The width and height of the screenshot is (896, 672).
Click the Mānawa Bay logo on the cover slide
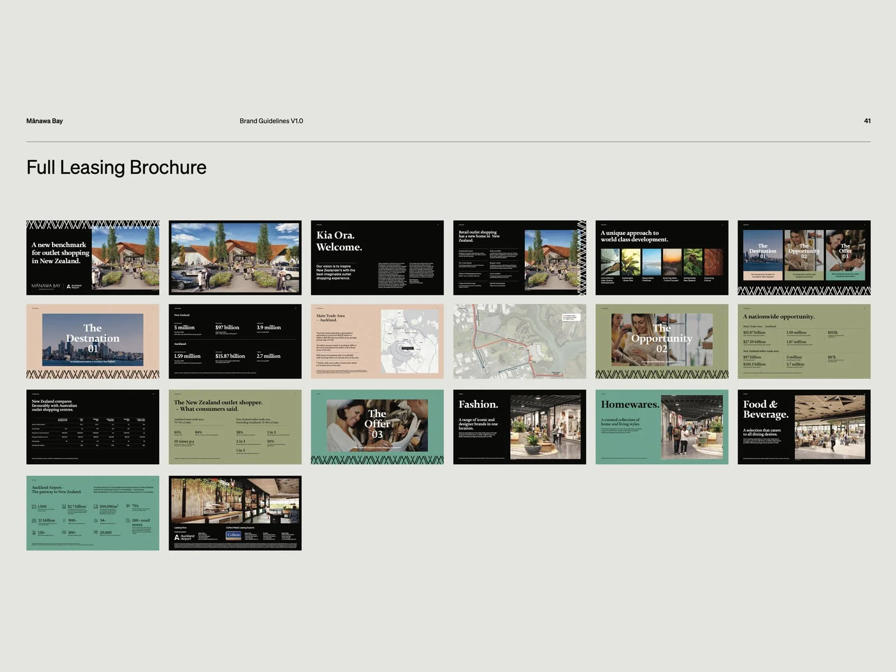(46, 286)
